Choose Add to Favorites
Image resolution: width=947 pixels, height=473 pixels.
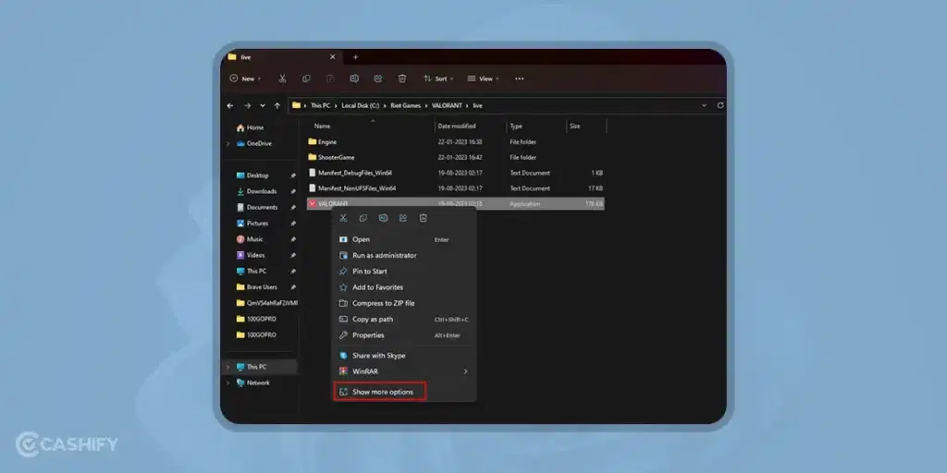[x=403, y=287]
